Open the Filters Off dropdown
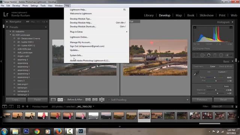Screen dimensions: 240x135 (x=222, y=106)
